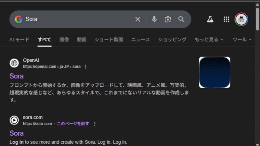Clear the search query with X
Image resolution: width=260 pixels, height=146 pixels.
(x=137, y=19)
